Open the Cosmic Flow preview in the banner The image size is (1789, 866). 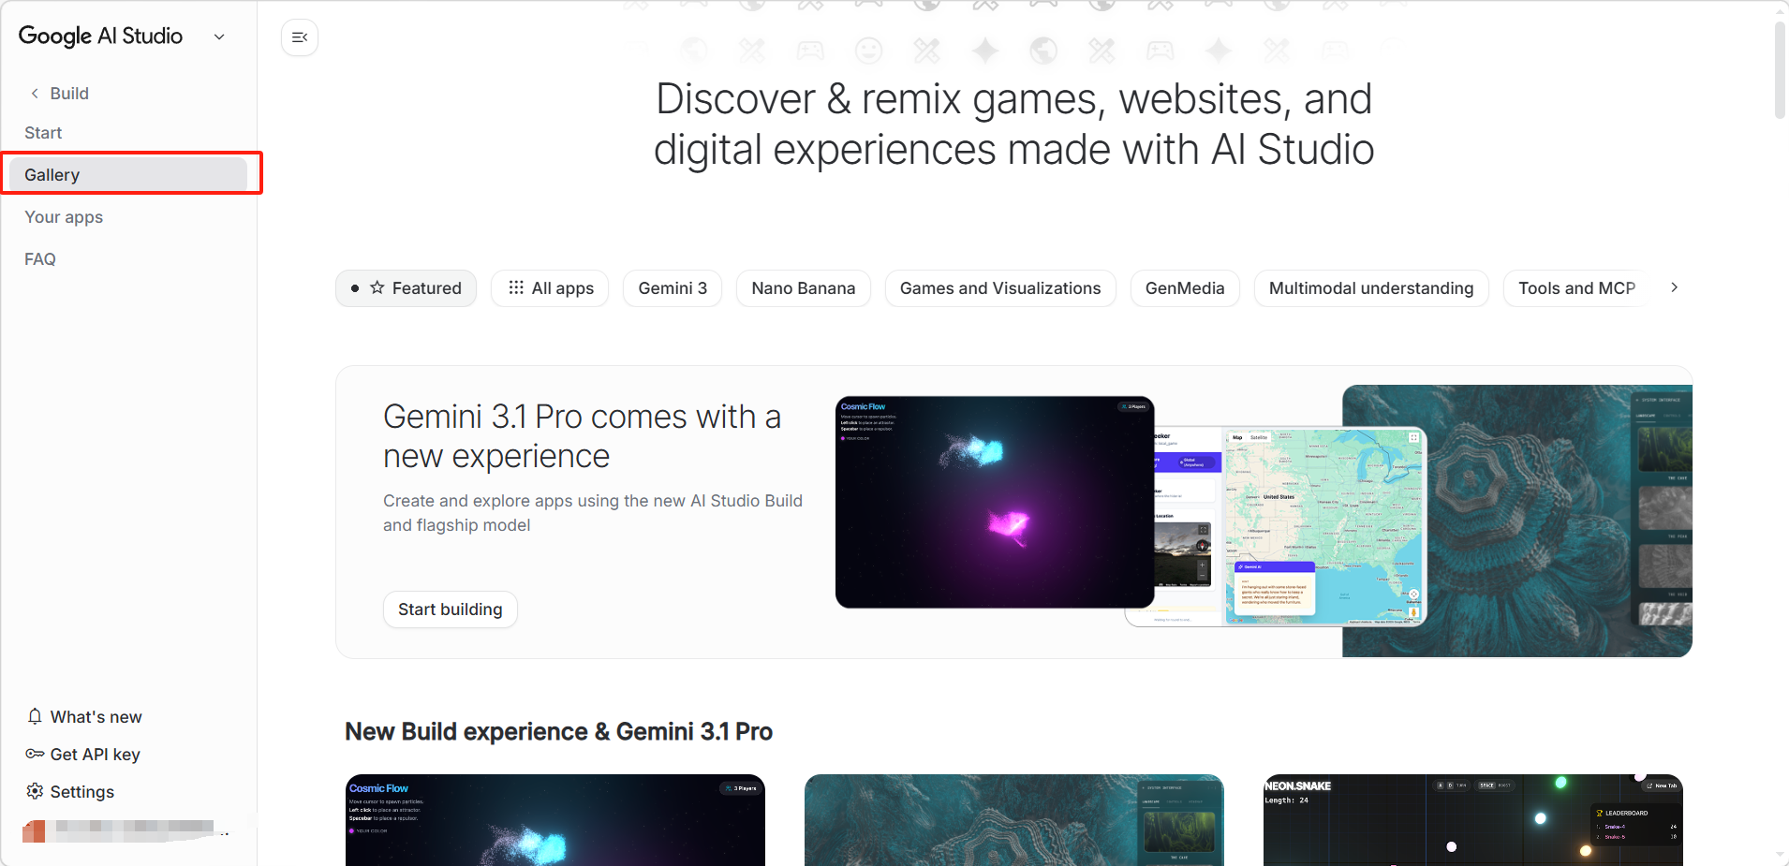point(995,503)
